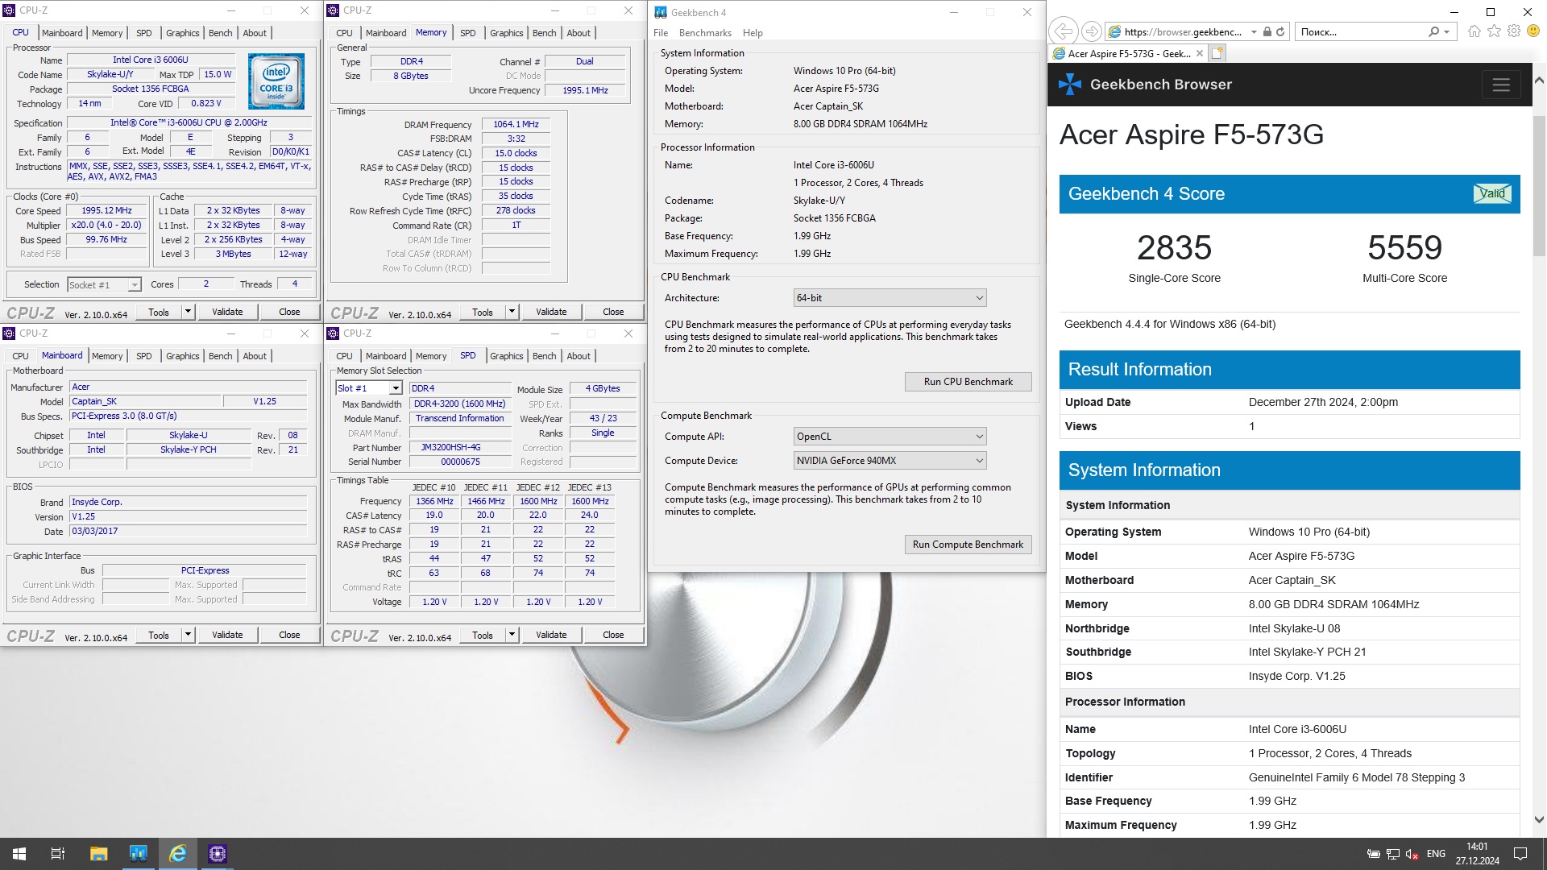The width and height of the screenshot is (1547, 870).
Task: Switch to Internet Explorer via taskbar icon
Action: (x=178, y=854)
